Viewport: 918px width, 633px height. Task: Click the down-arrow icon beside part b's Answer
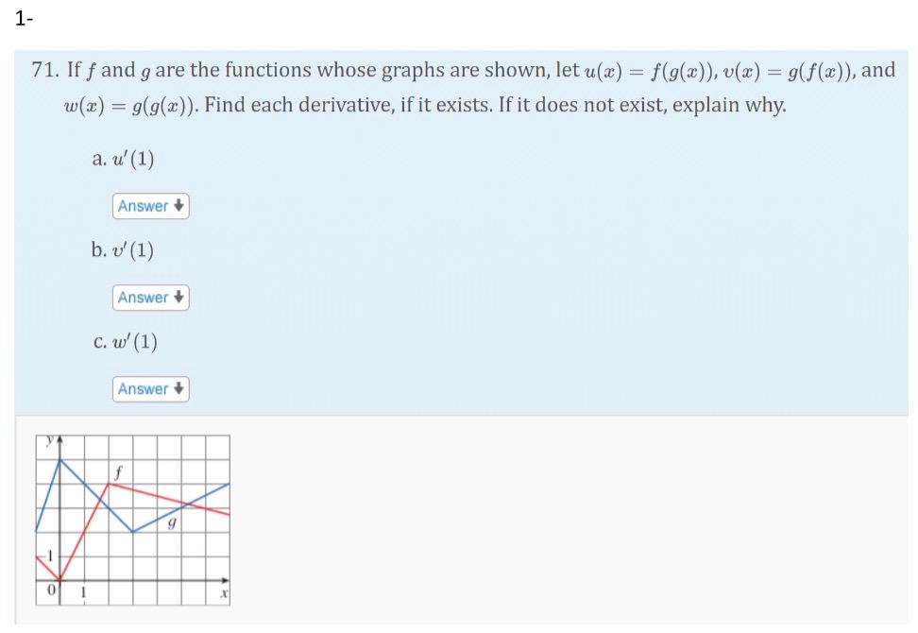[177, 298]
